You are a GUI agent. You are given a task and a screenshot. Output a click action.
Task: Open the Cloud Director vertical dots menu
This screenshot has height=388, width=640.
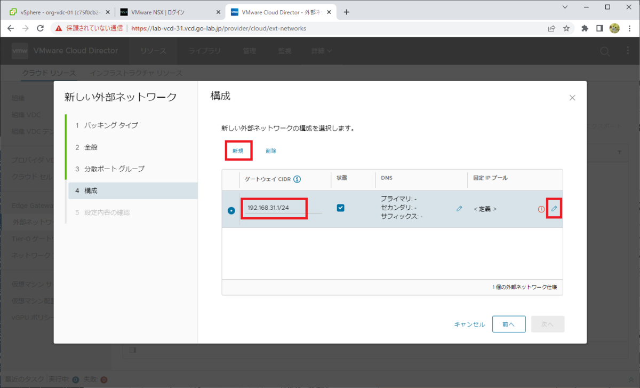coord(628,51)
